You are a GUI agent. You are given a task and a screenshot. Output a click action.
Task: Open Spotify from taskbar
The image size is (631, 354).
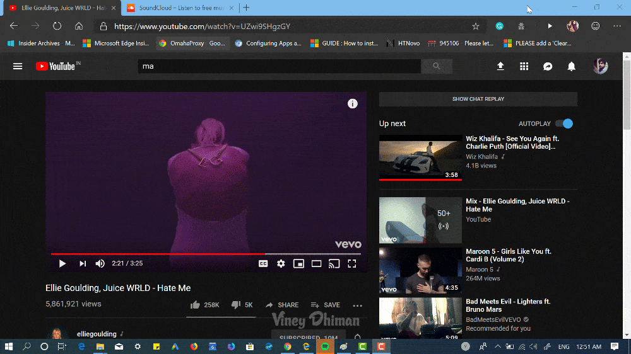coord(325,346)
